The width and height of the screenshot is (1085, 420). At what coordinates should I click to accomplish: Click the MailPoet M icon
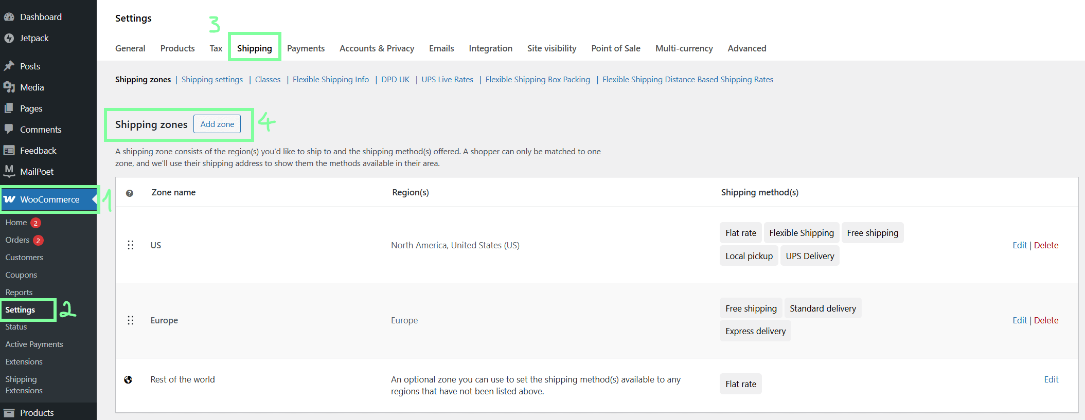(x=9, y=171)
